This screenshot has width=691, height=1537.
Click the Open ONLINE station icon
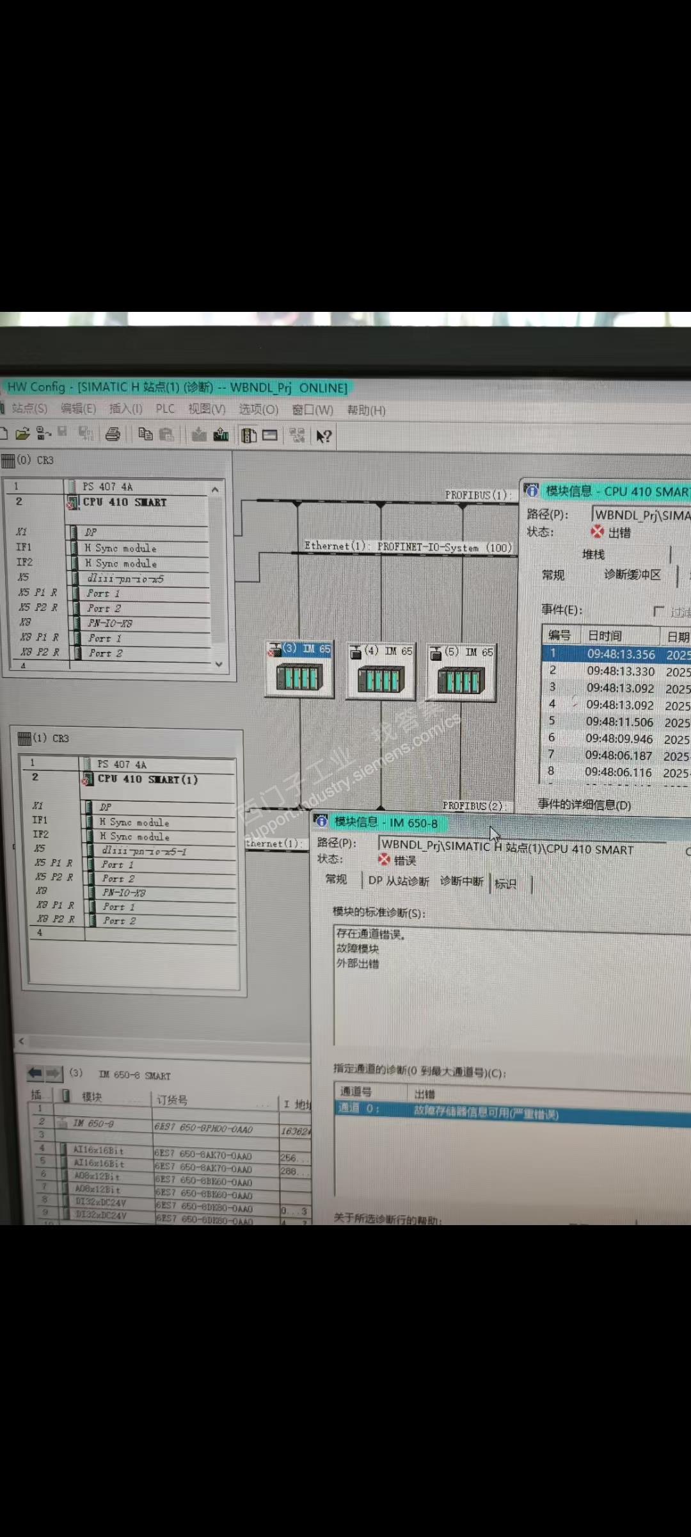pos(44,434)
